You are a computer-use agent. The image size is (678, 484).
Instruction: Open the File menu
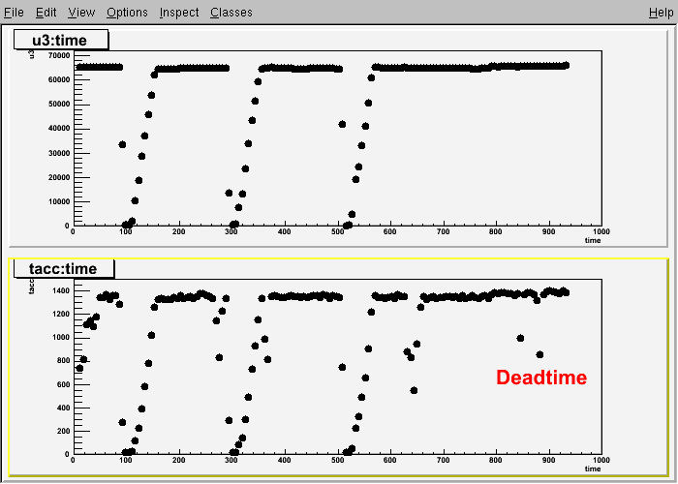click(x=14, y=12)
